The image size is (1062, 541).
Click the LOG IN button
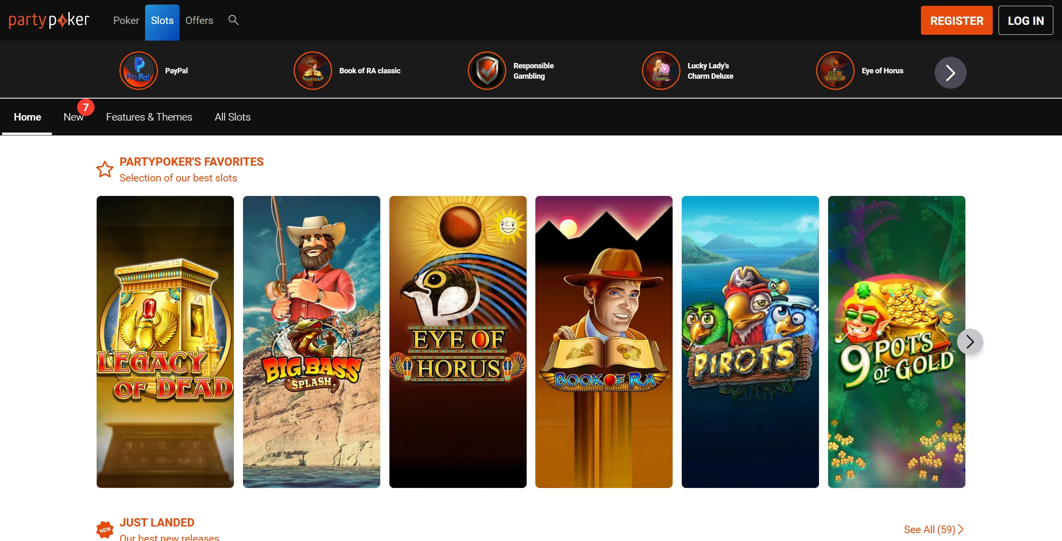pos(1026,20)
